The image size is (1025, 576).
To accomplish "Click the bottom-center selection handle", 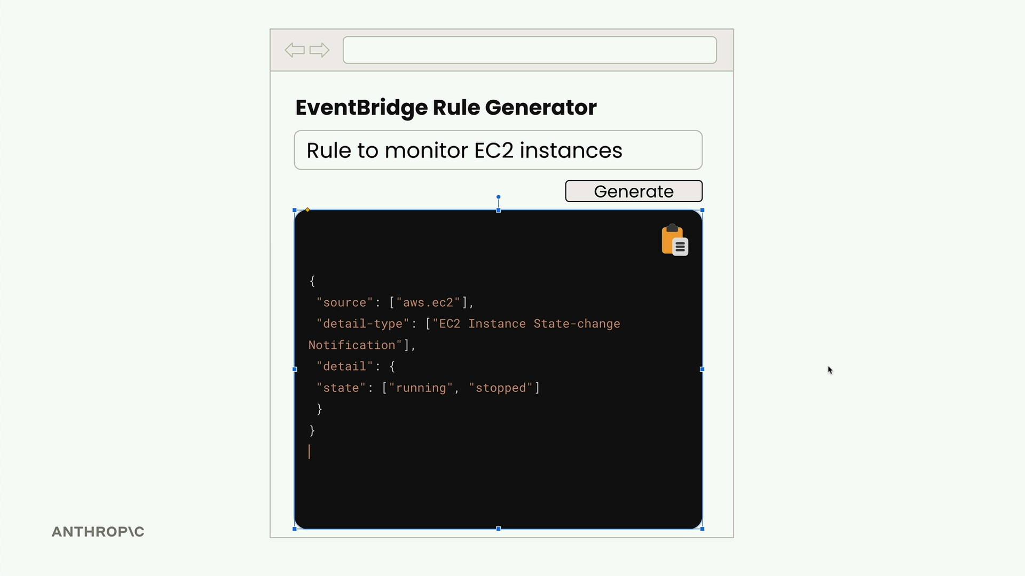I will coord(498,529).
